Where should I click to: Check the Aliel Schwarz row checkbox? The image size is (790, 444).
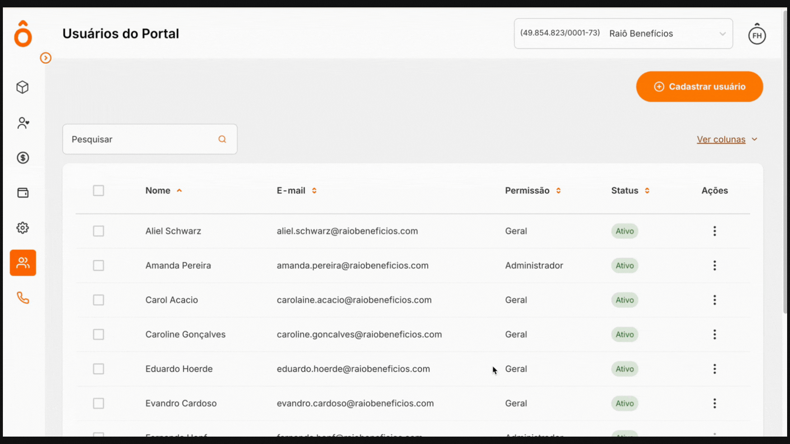tap(98, 231)
